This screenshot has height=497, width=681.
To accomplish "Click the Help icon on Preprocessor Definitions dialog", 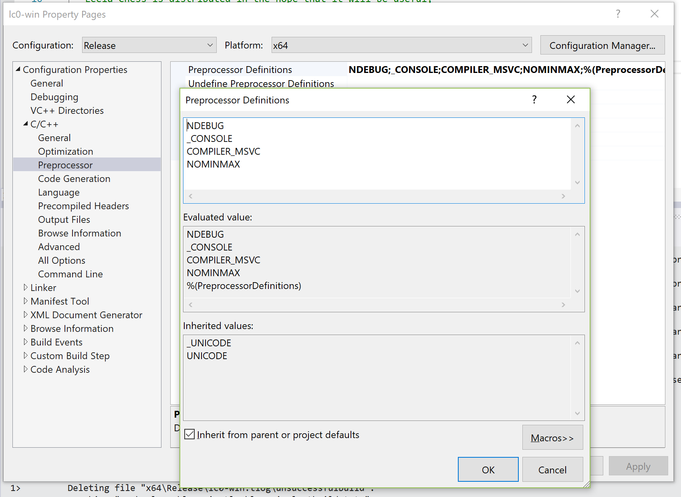I will [534, 99].
